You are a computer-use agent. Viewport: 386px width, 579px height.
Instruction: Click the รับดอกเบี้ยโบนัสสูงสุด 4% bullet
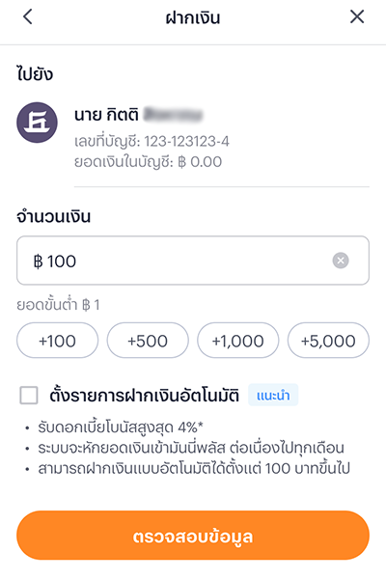(x=121, y=427)
